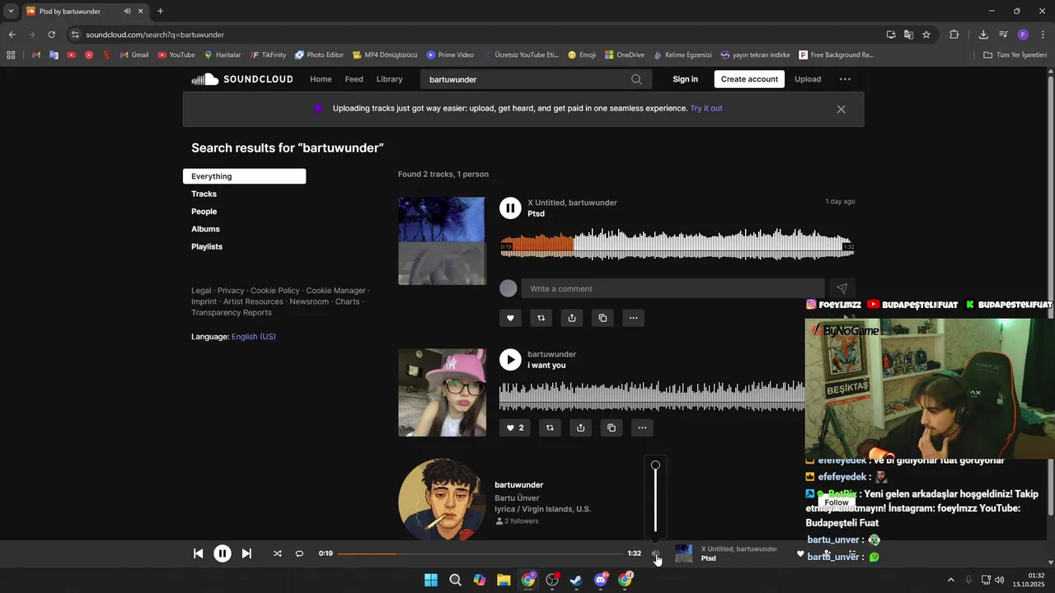Image resolution: width=1055 pixels, height=593 pixels.
Task: Open the Ptsd track title link
Action: tap(536, 214)
